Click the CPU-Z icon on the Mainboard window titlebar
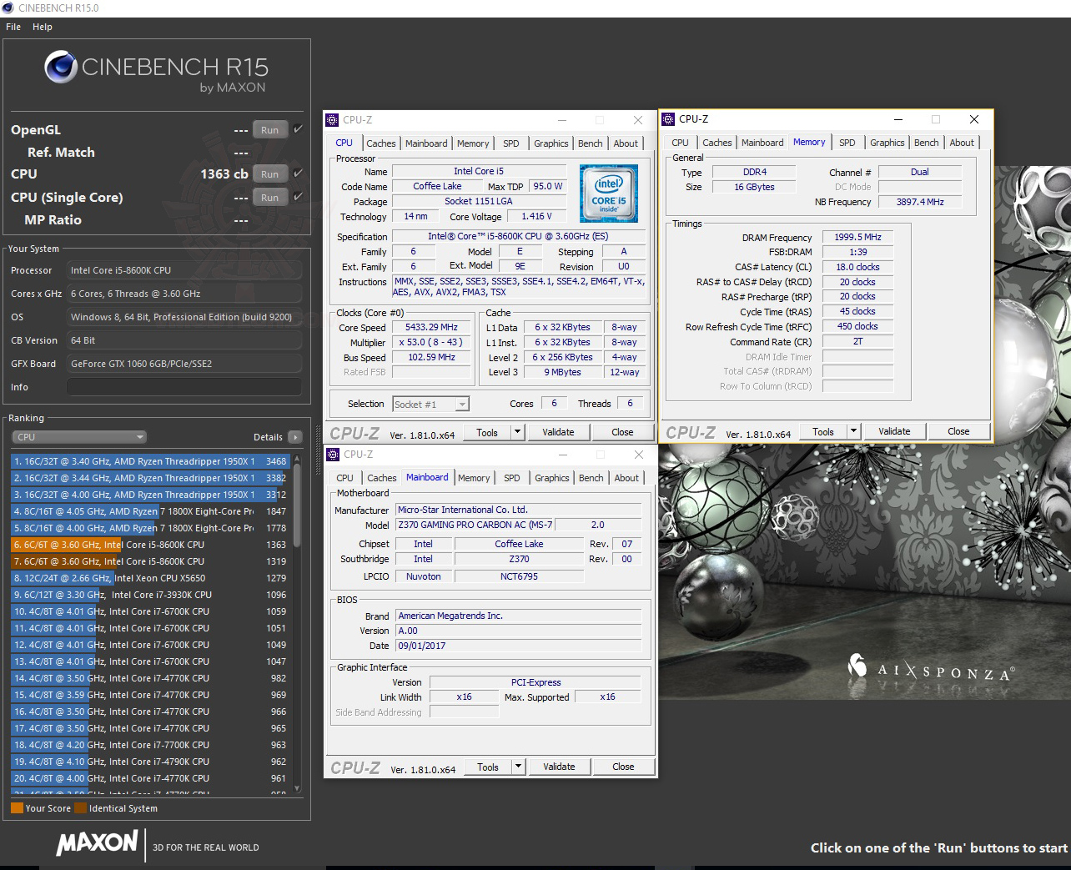 coord(333,455)
